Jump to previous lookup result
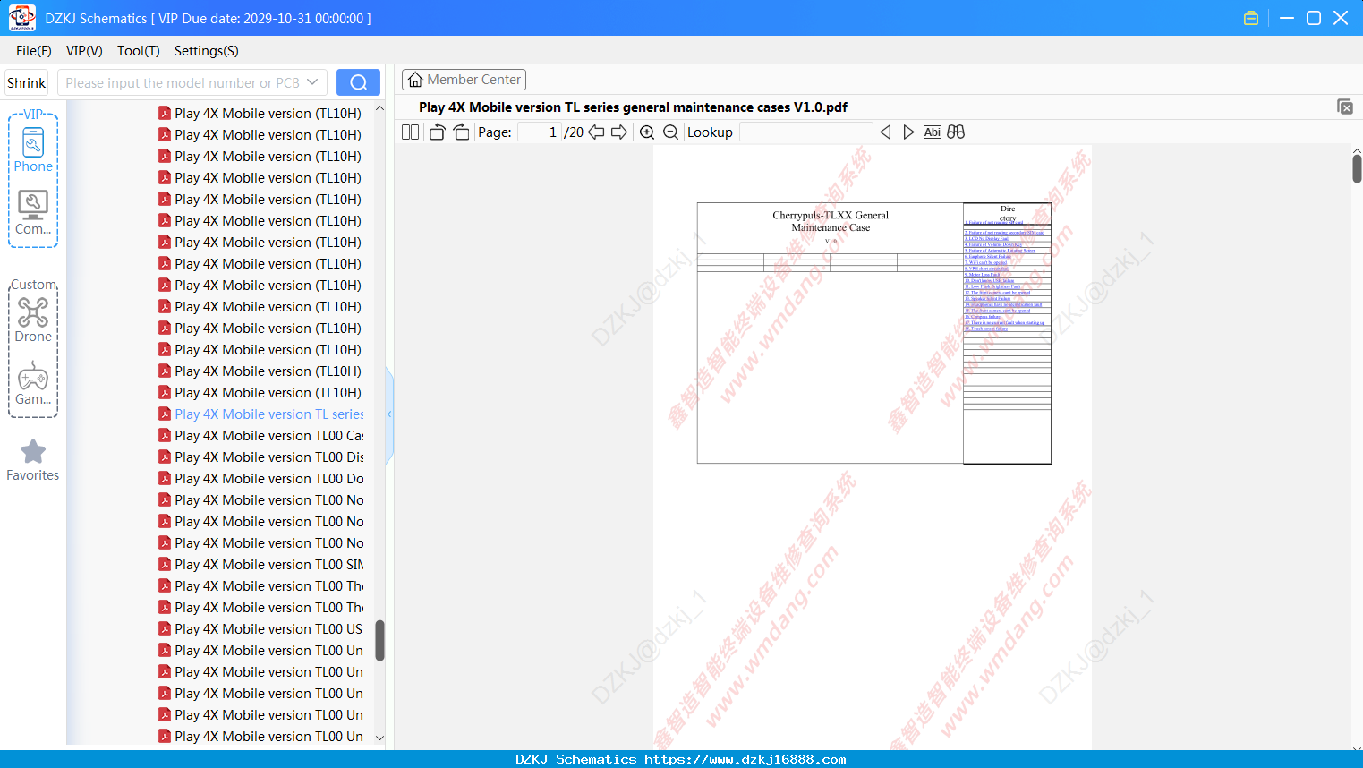The image size is (1363, 768). (x=885, y=132)
